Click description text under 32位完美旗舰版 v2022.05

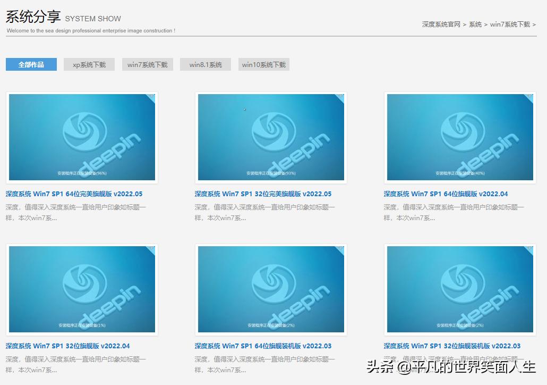[x=265, y=212]
